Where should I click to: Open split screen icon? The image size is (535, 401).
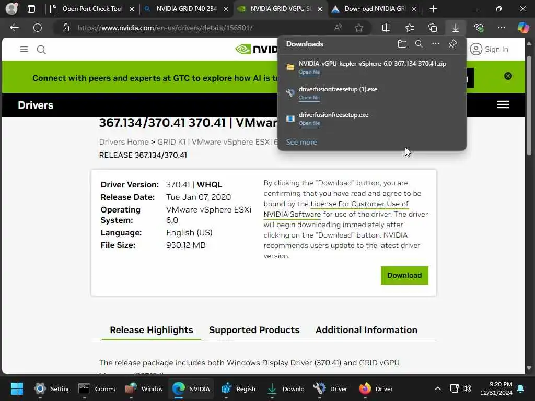tap(386, 28)
